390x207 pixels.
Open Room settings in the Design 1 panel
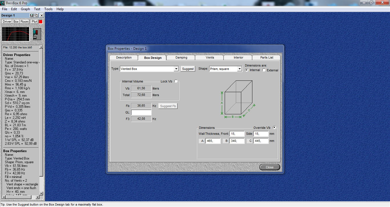(25, 22)
